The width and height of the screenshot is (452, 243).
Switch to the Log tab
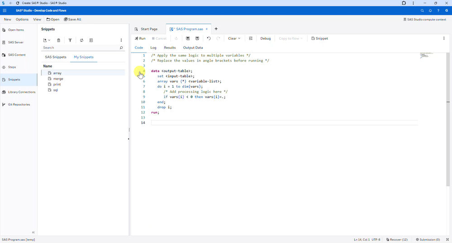click(153, 48)
